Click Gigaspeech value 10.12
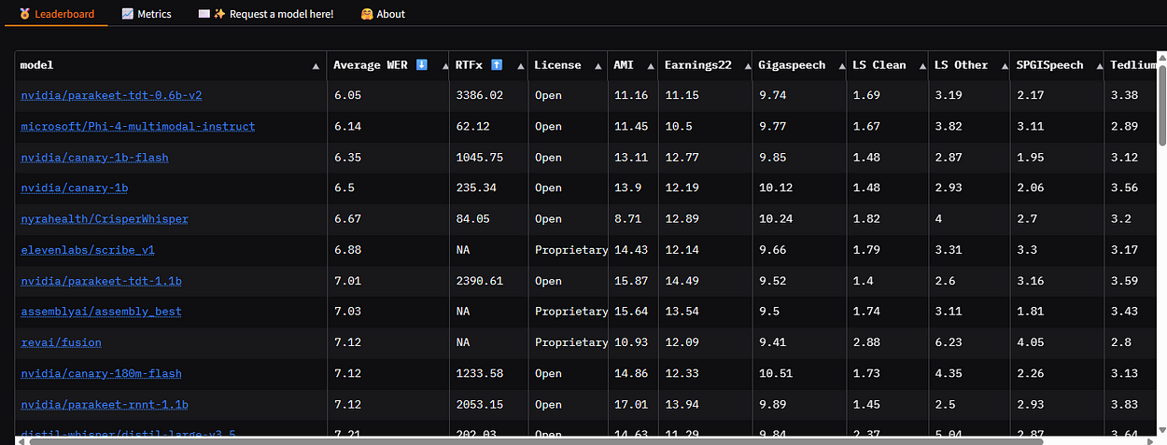Image resolution: width=1167 pixels, height=445 pixels. (x=777, y=188)
